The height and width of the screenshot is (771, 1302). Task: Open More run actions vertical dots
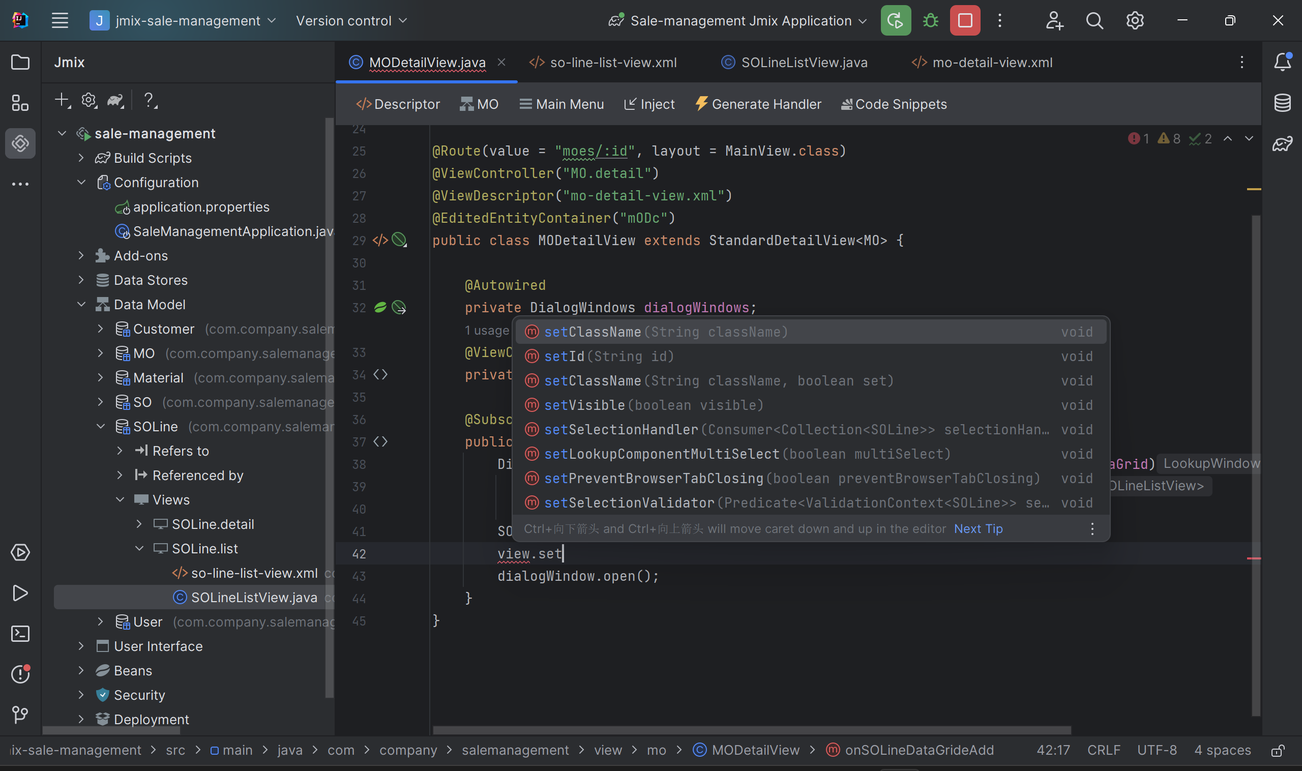(x=999, y=21)
